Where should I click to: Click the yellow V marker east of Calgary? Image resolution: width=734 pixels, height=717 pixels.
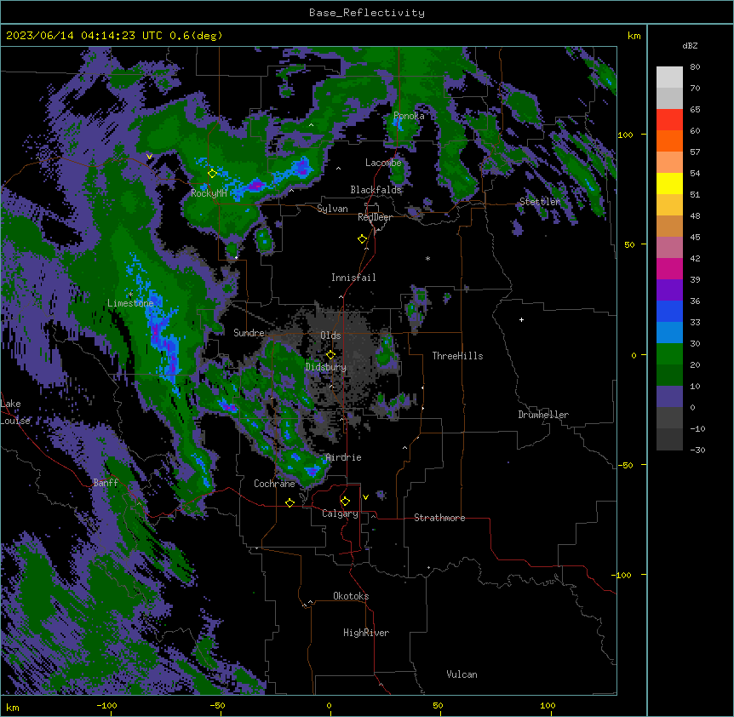(x=365, y=497)
